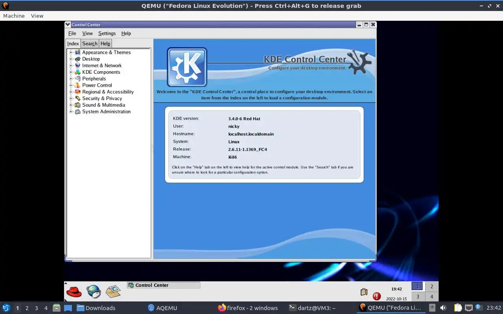
Task: Expand the Desktop tree node
Action: 71,59
